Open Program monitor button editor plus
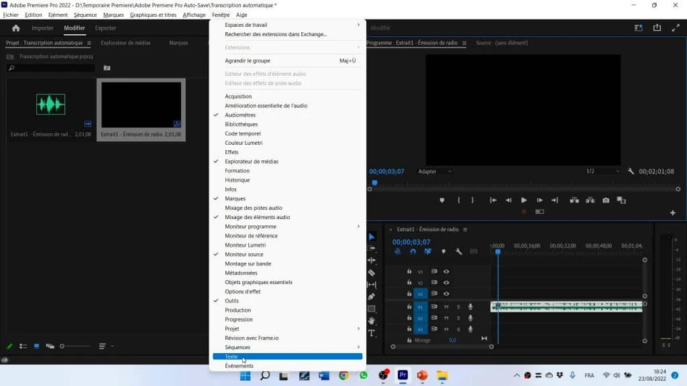The image size is (687, 386). click(672, 212)
